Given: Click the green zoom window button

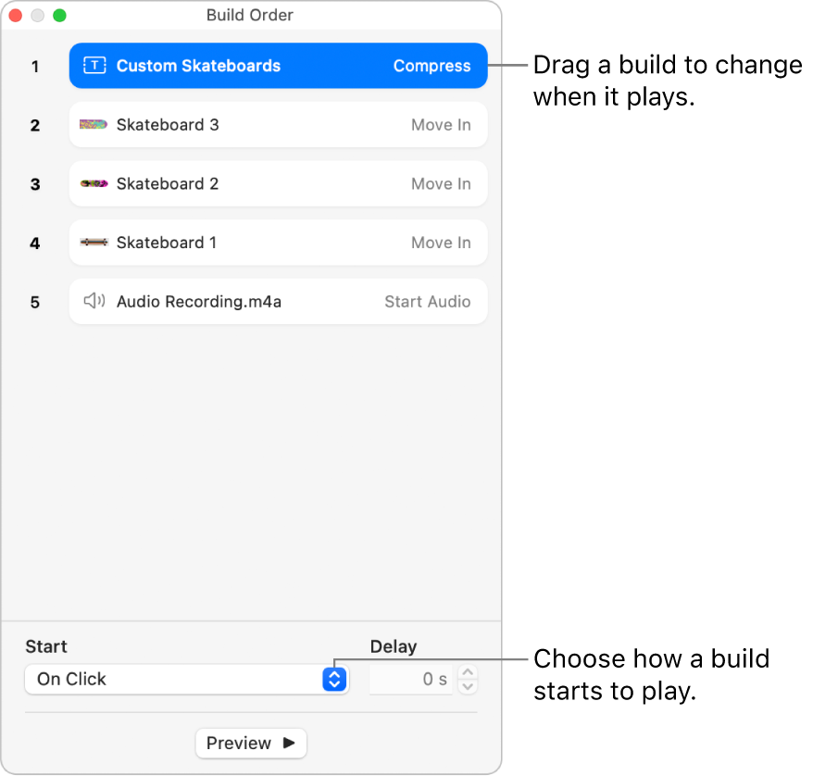Looking at the screenshot, I should [59, 16].
